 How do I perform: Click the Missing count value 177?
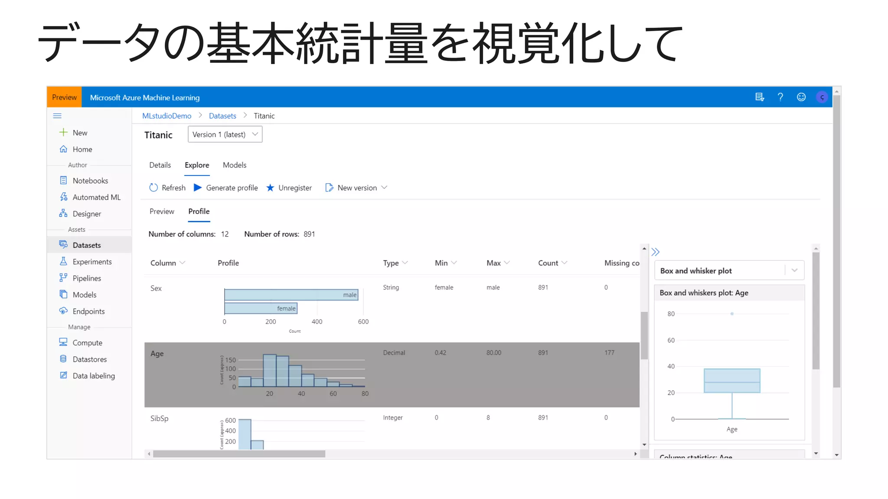click(610, 353)
